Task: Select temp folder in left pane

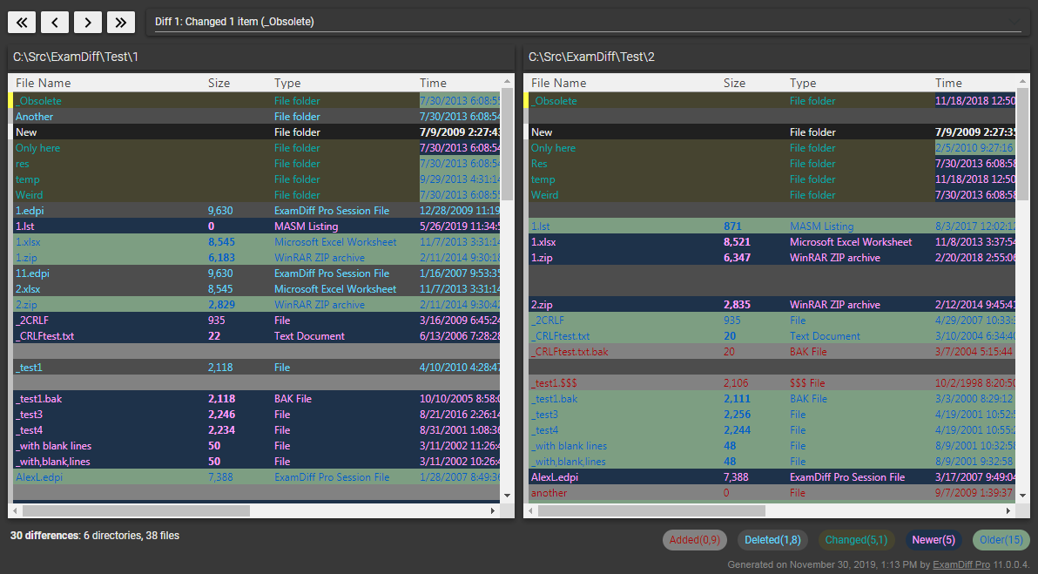Action: [x=255, y=179]
